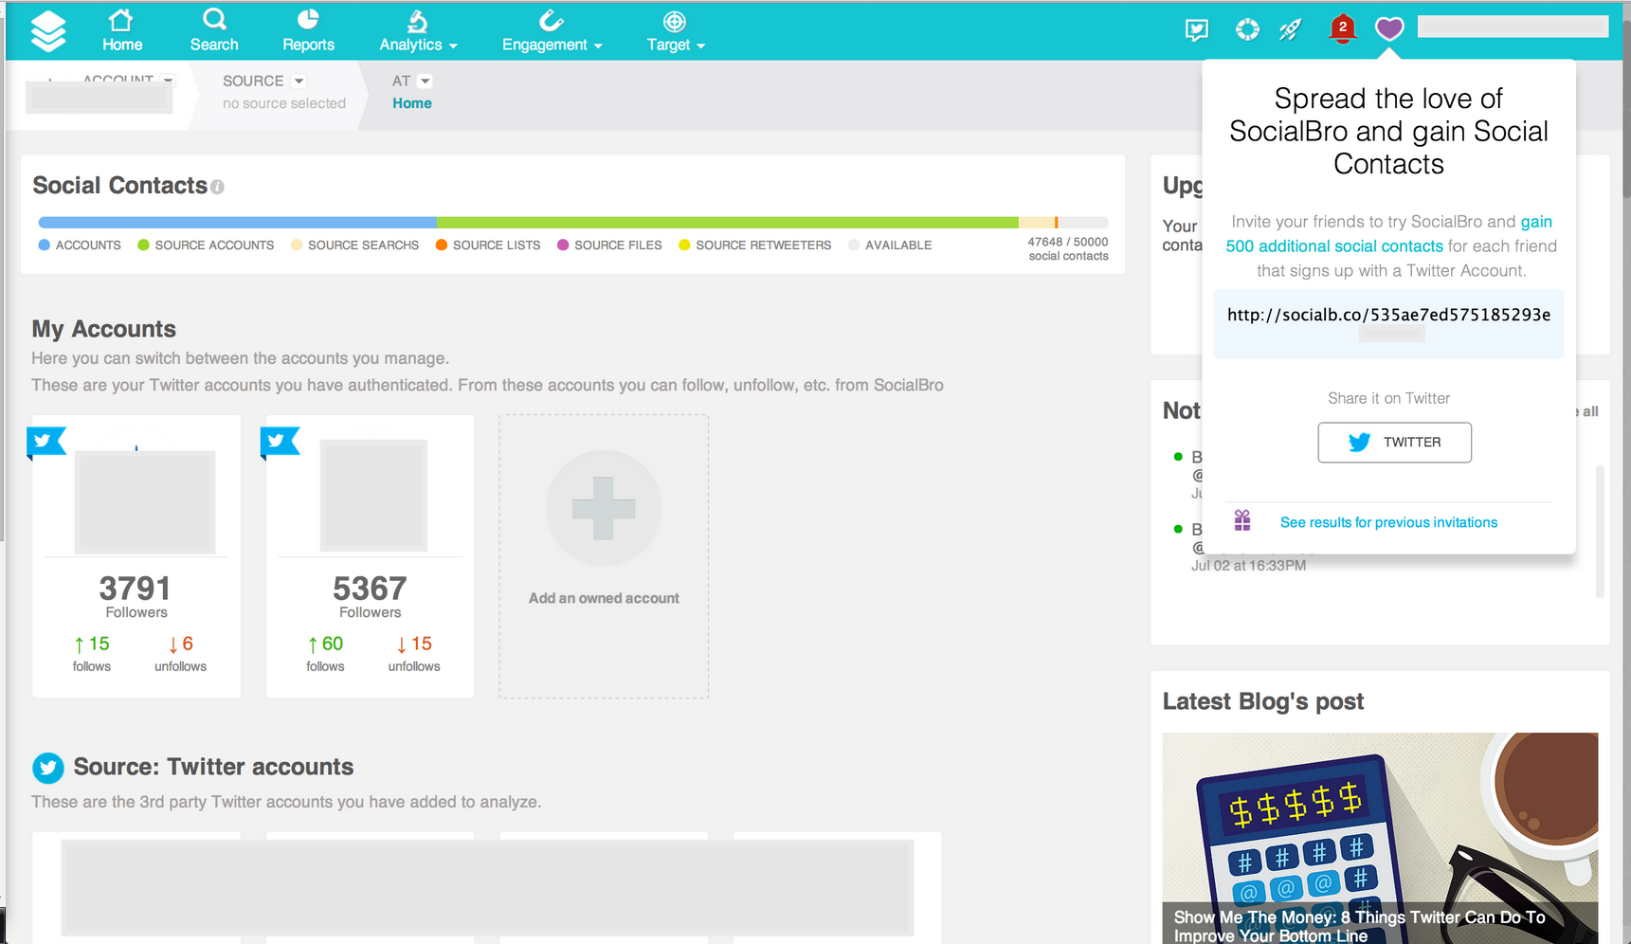Click the invite URL field
The width and height of the screenshot is (1631, 944).
coord(1388,324)
